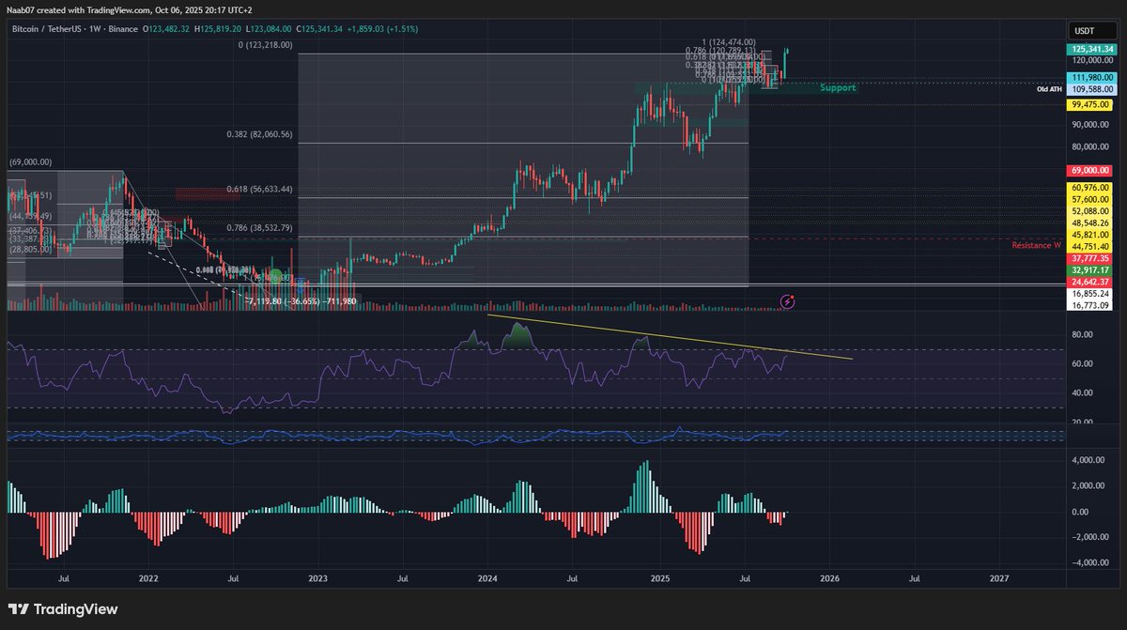Click the red 69,000.00 alert price label
The height and width of the screenshot is (630, 1127).
1089,169
